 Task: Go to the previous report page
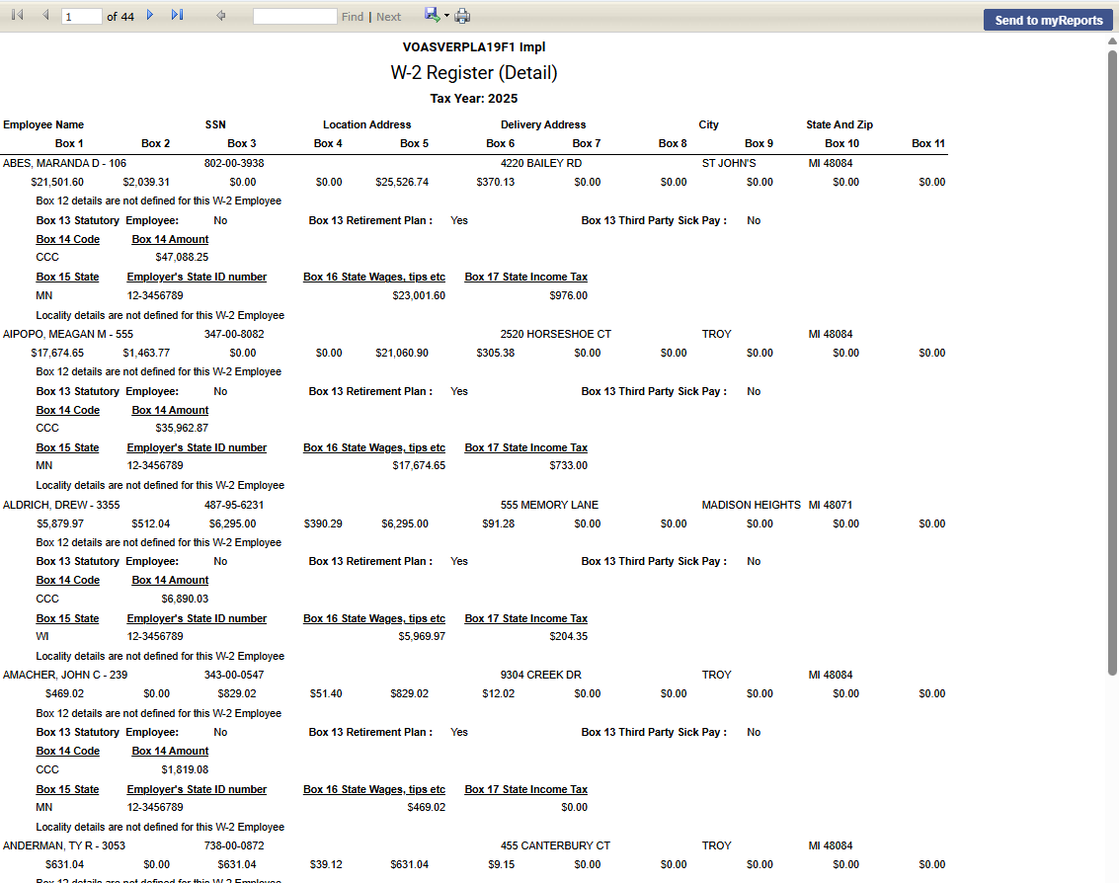click(x=45, y=16)
